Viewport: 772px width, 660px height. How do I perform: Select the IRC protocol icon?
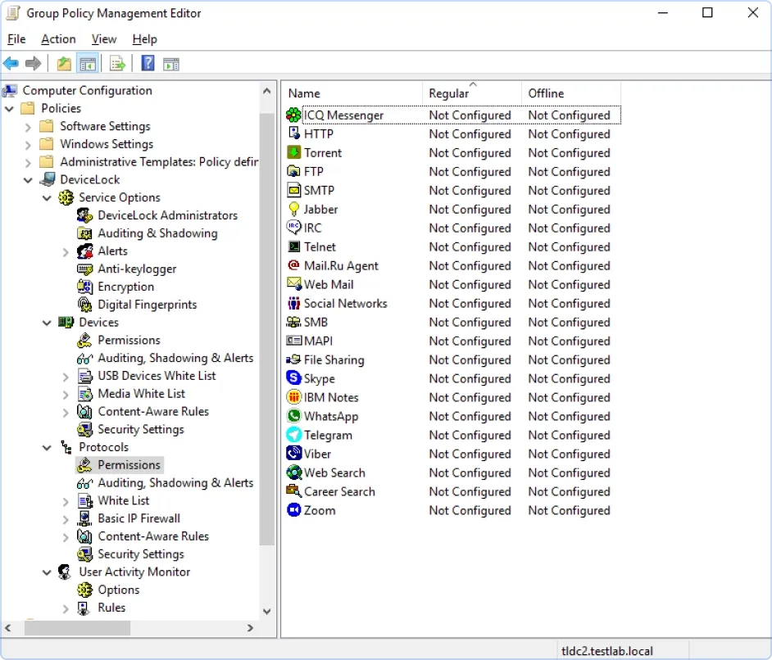293,228
